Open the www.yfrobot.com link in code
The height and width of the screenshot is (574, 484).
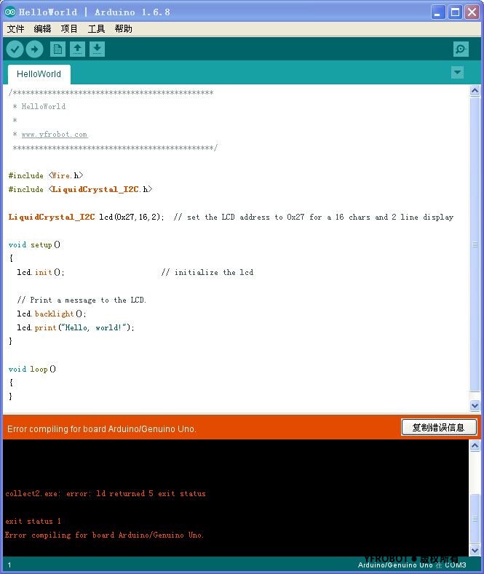click(54, 135)
